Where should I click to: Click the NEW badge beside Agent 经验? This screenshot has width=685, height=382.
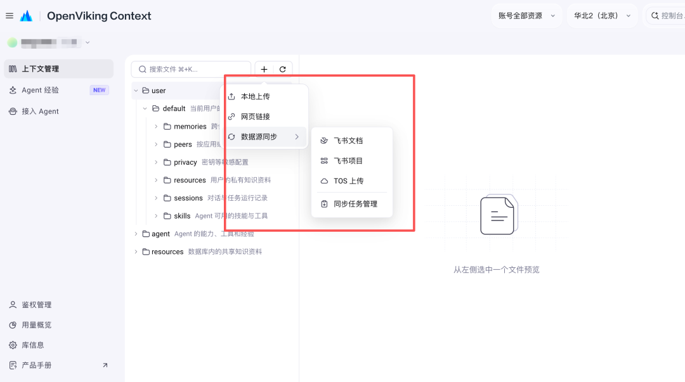(99, 90)
